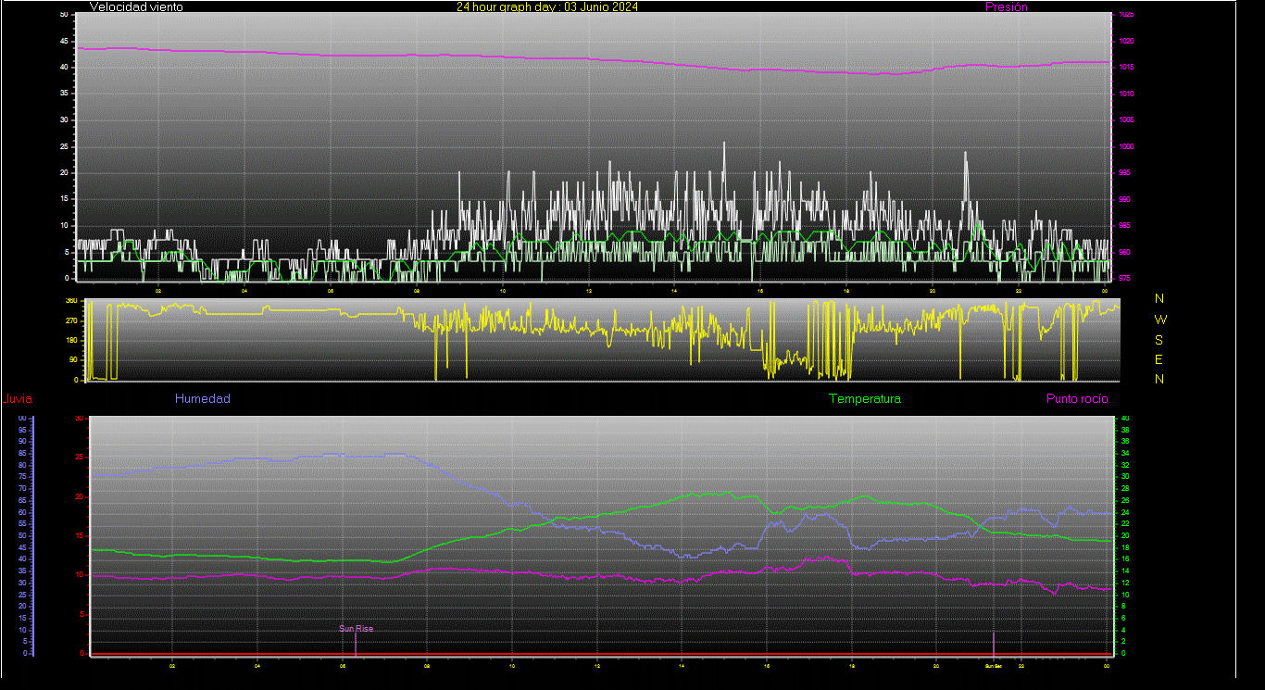Click the 'E' compass direction letter
Screen dimensions: 1265x690
coord(1160,359)
